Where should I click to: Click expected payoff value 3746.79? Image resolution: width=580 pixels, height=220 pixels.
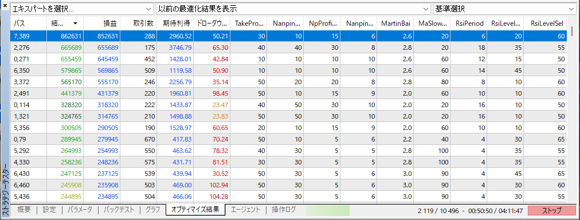181,48
